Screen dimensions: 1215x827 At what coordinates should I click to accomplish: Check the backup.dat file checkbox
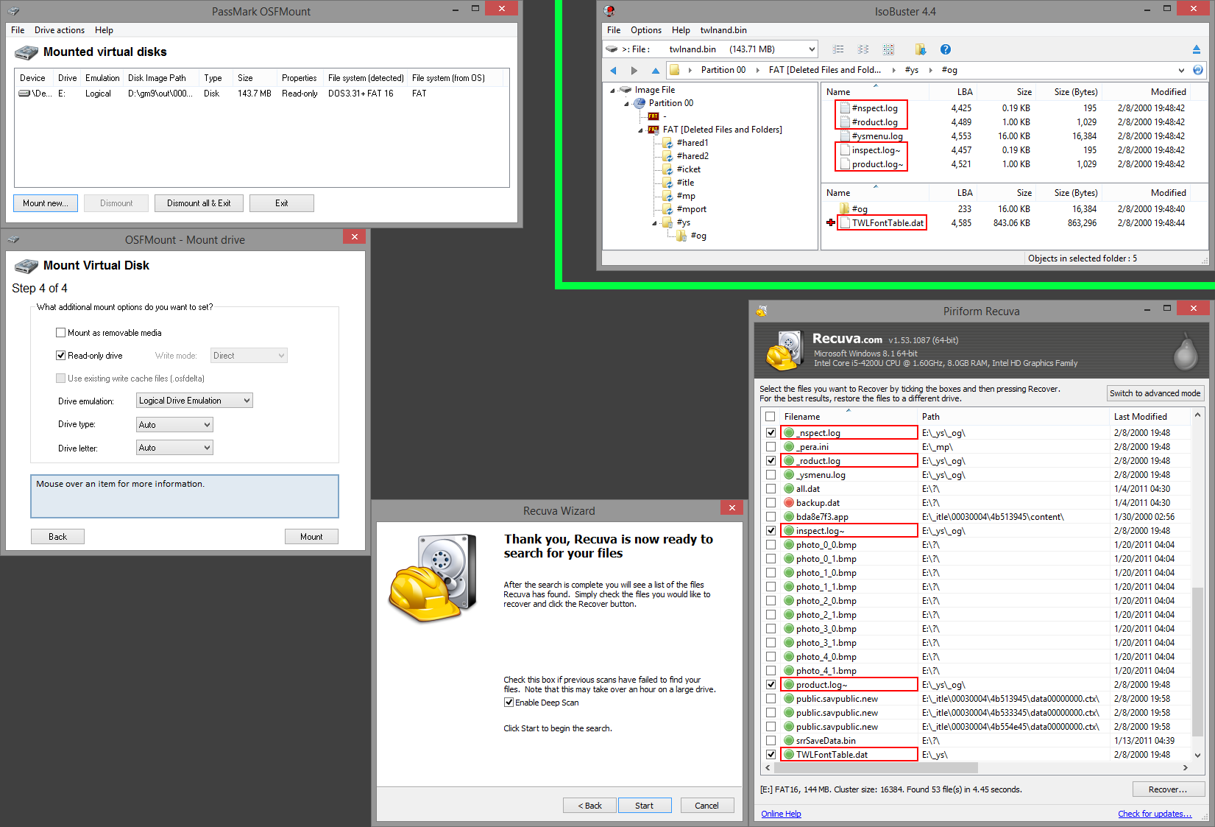pos(771,503)
